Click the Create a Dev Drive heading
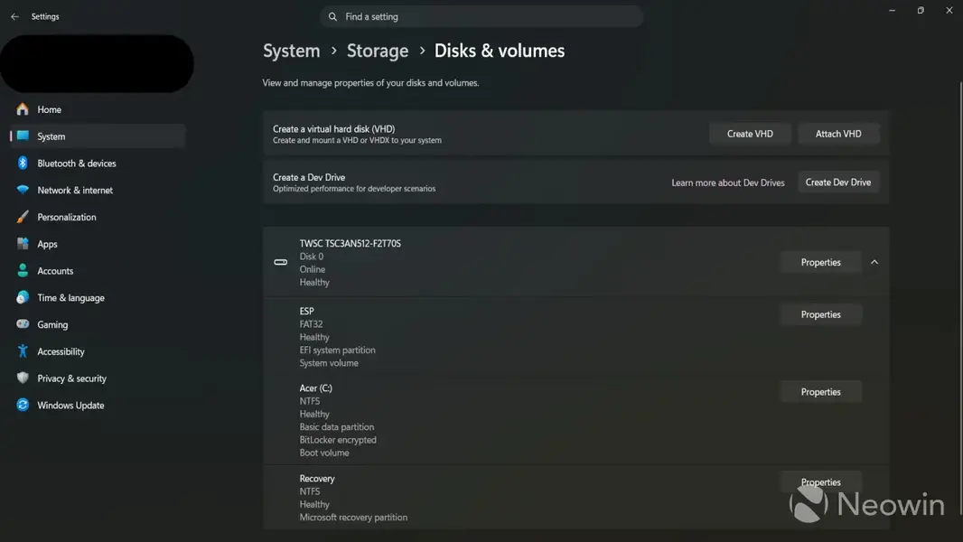The width and height of the screenshot is (963, 542). pos(309,177)
